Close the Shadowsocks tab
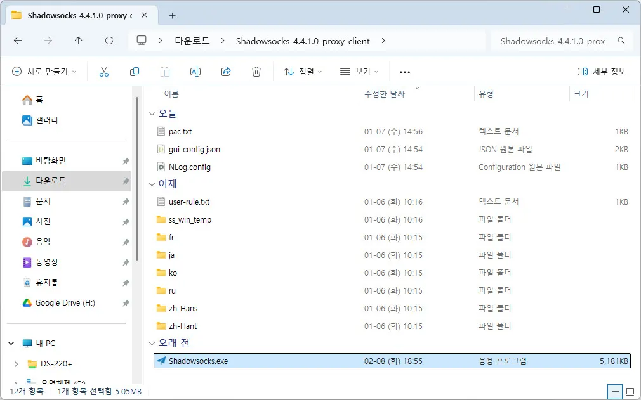 (x=144, y=15)
